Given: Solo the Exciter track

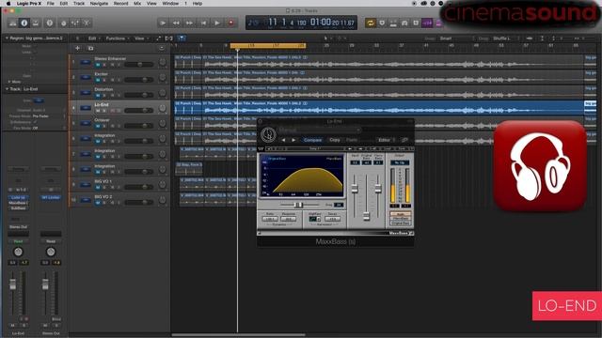Looking at the screenshot, I should pos(104,80).
